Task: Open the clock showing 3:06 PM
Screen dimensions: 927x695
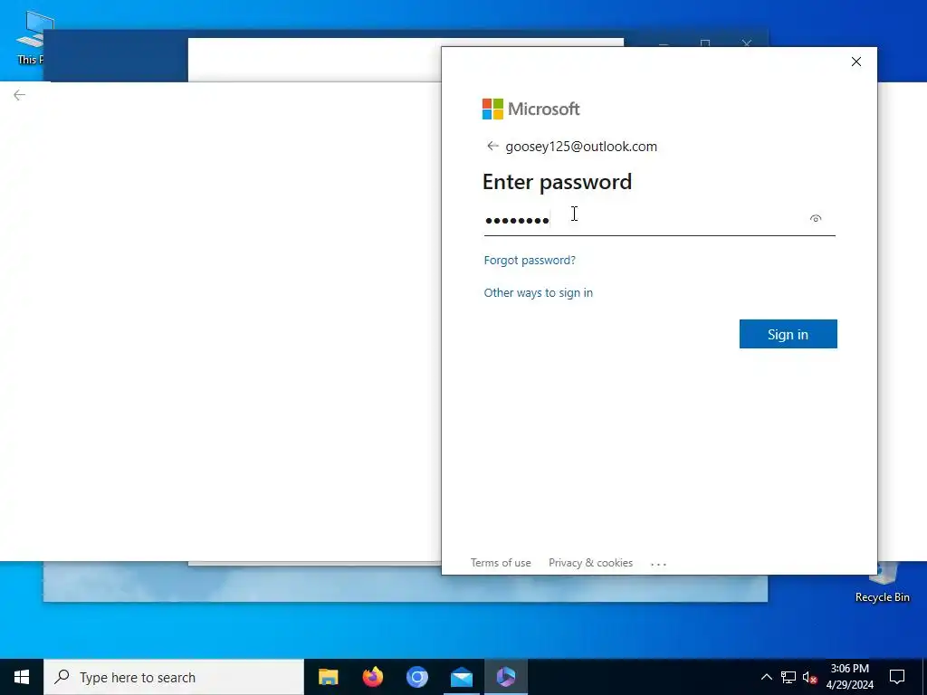Action: [x=849, y=677]
